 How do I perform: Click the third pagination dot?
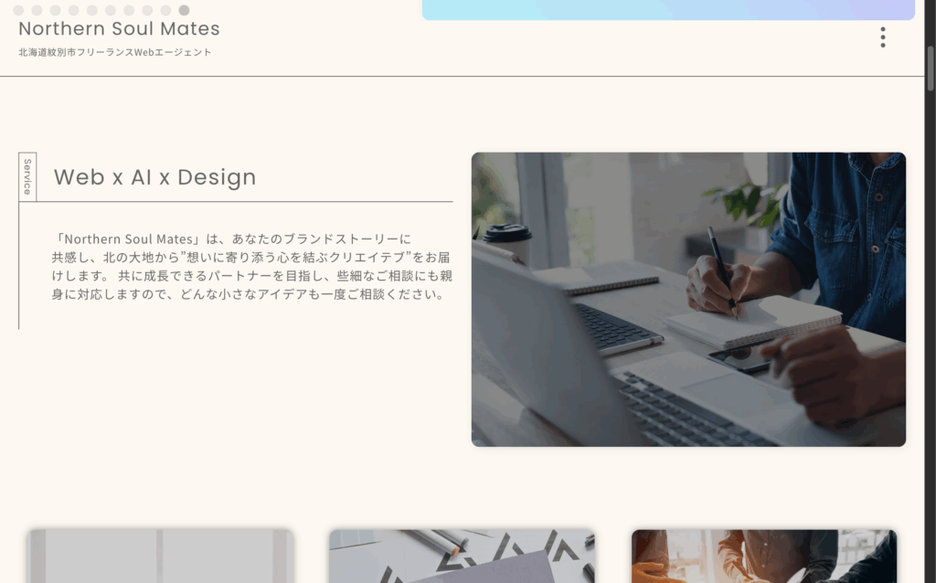tap(56, 10)
